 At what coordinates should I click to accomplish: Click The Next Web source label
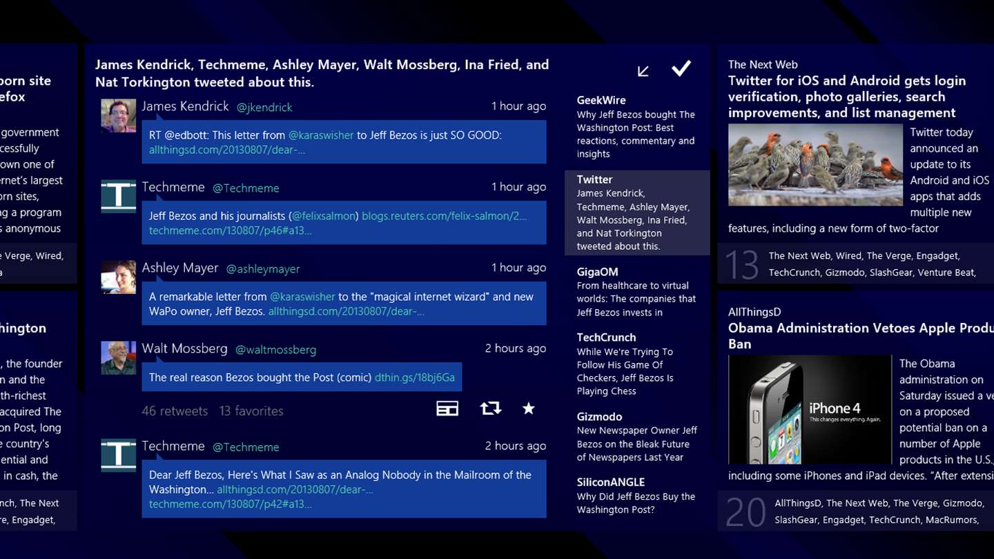click(762, 65)
